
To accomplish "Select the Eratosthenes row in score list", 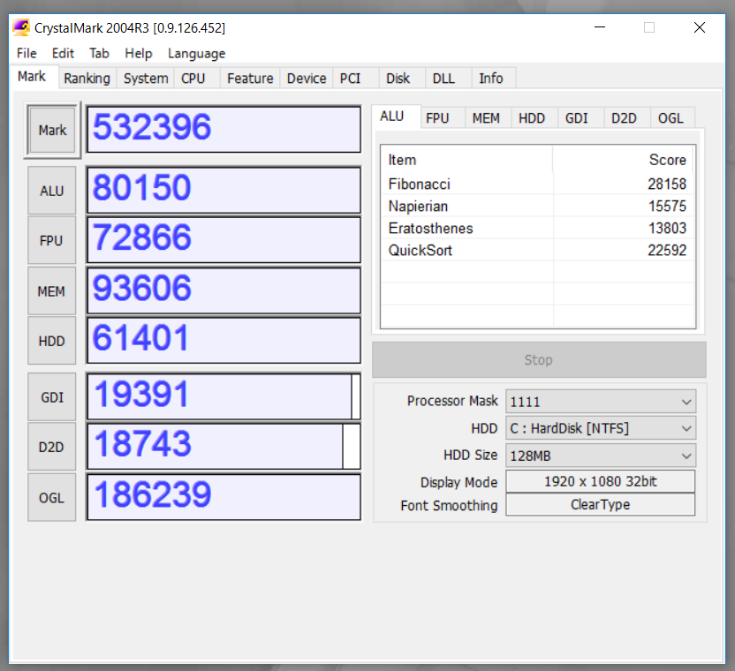I will coord(538,228).
